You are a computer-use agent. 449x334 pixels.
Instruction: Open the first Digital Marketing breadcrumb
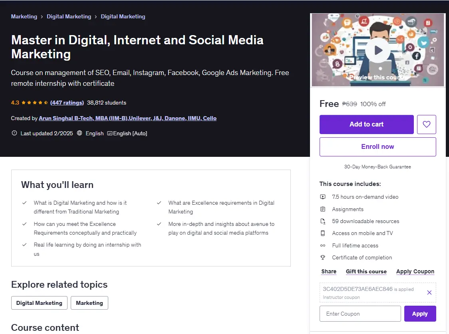(69, 17)
